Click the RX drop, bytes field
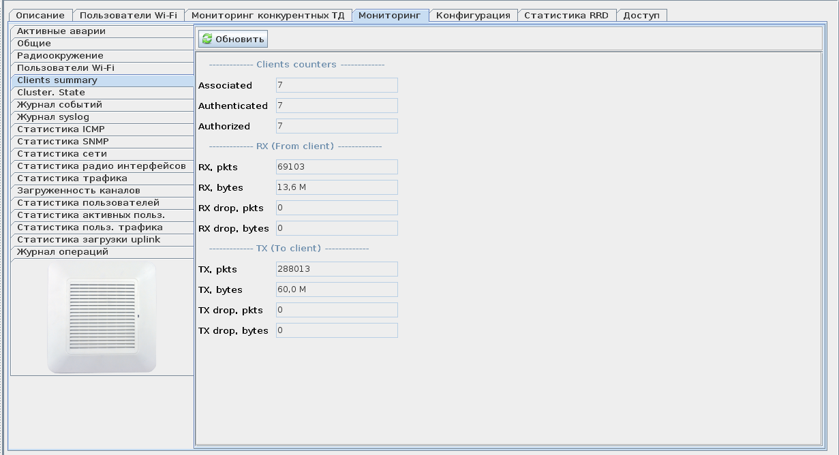The height and width of the screenshot is (455, 839). 337,228
